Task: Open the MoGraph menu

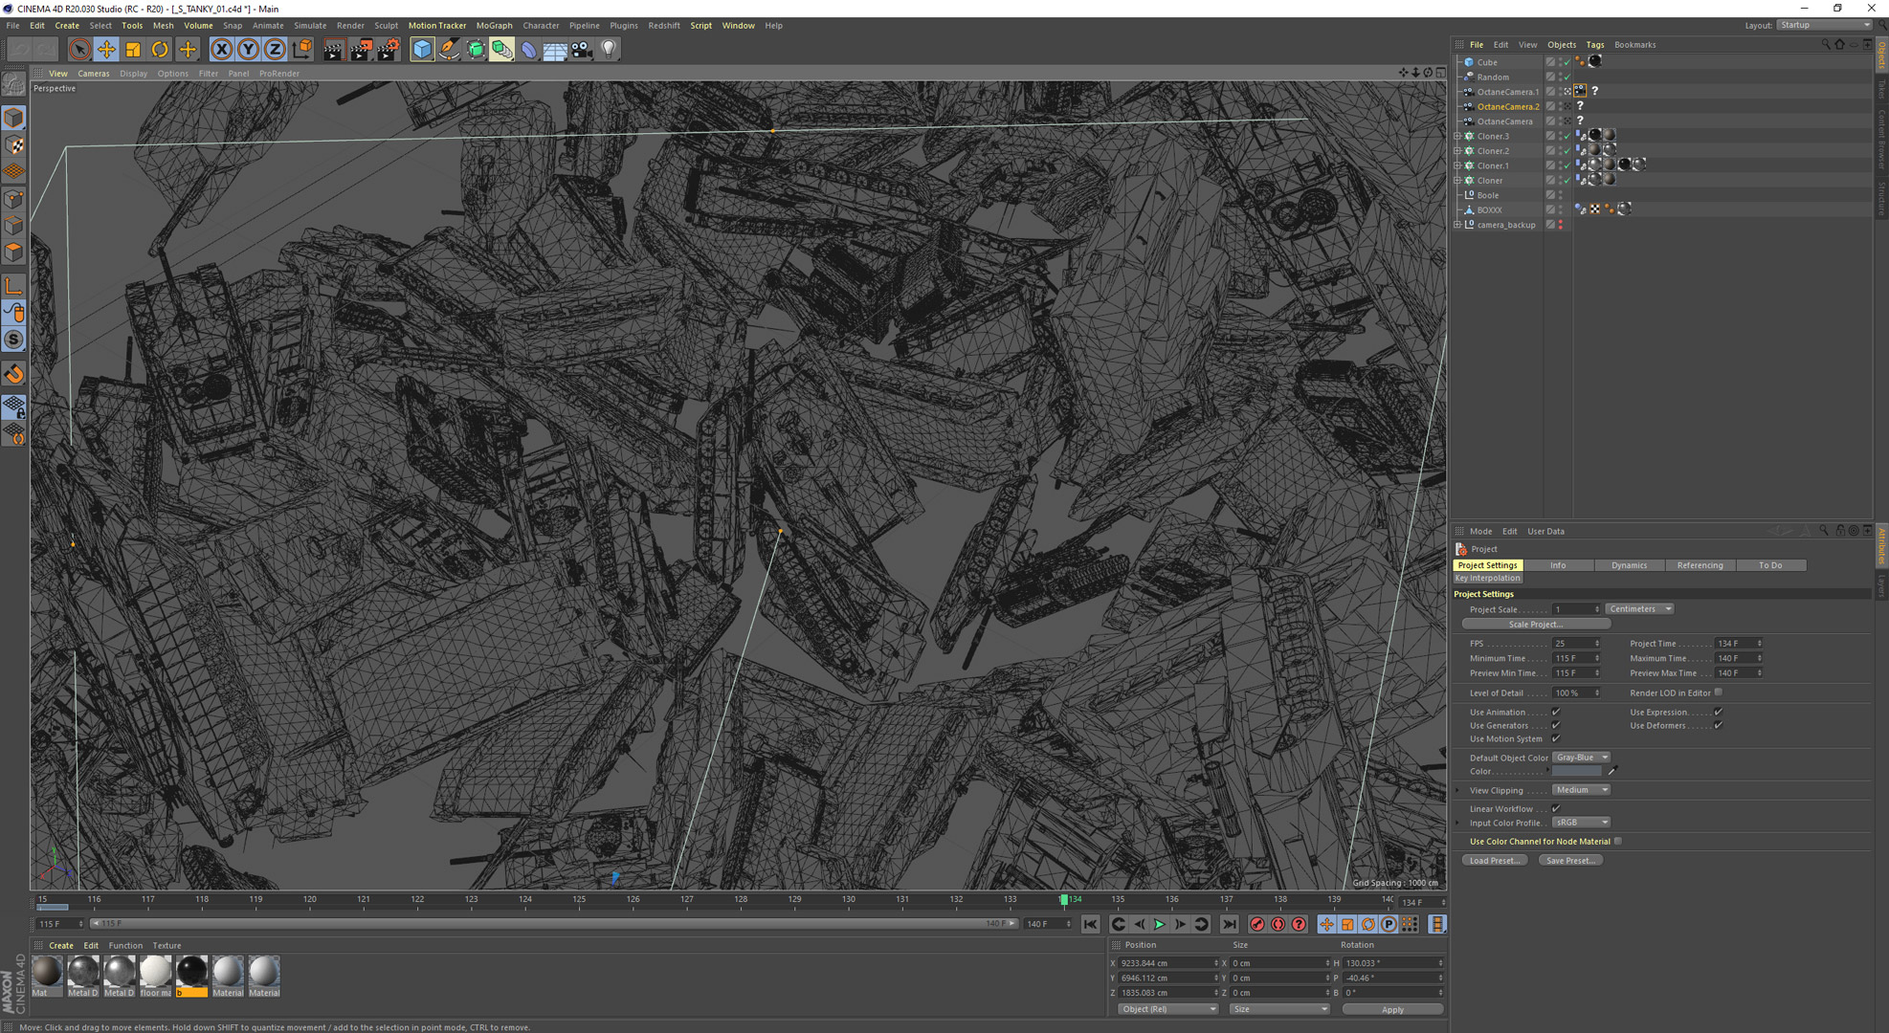Action: click(x=494, y=26)
